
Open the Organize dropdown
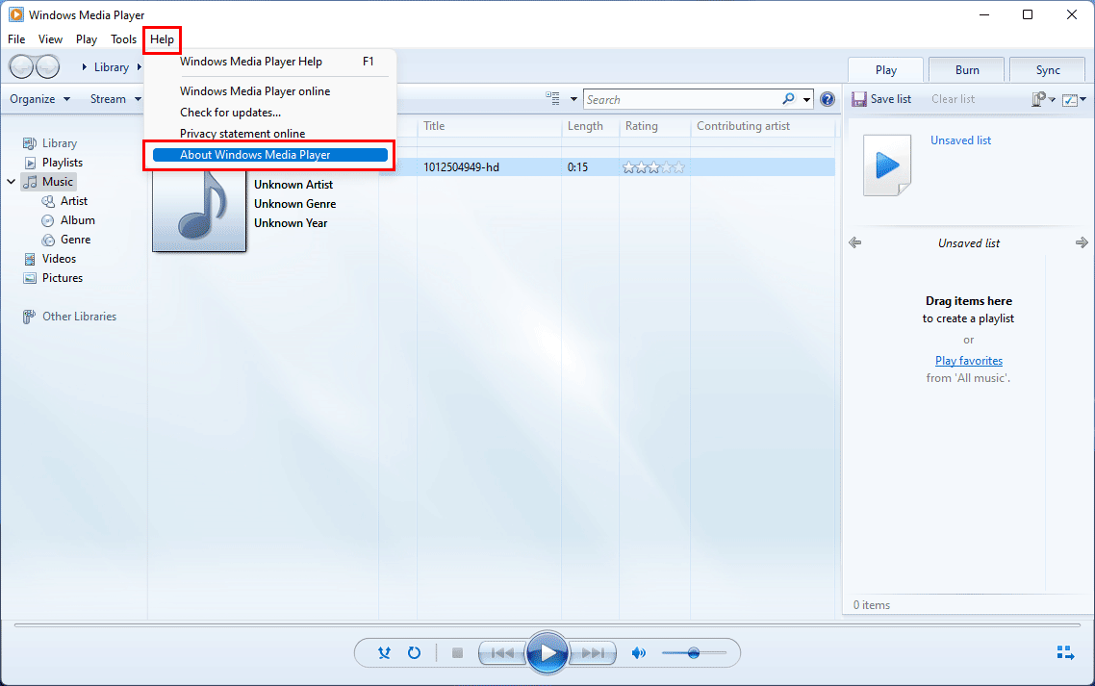39,99
